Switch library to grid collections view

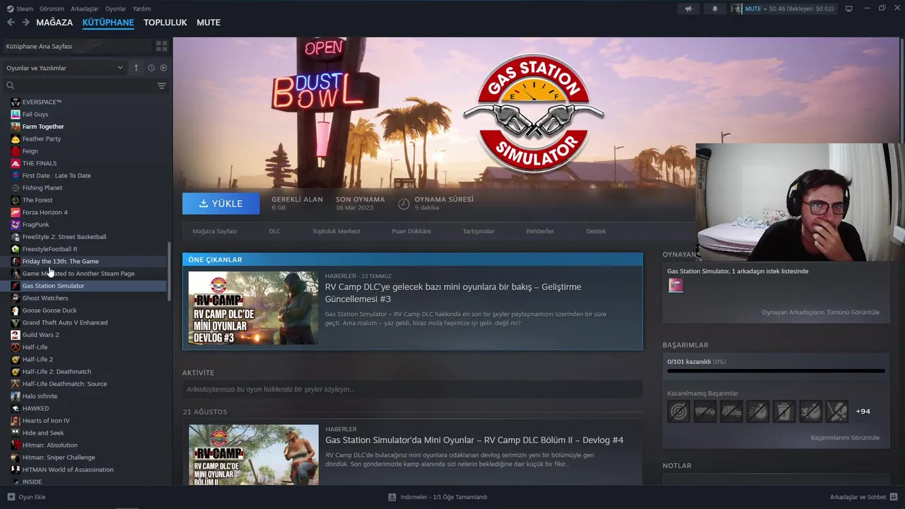[x=161, y=46]
